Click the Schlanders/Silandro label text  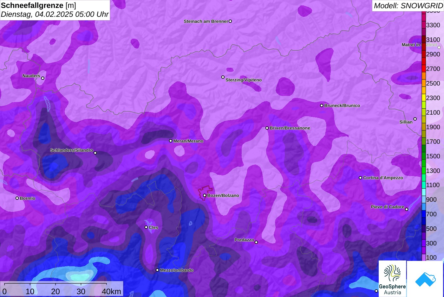[x=71, y=150]
